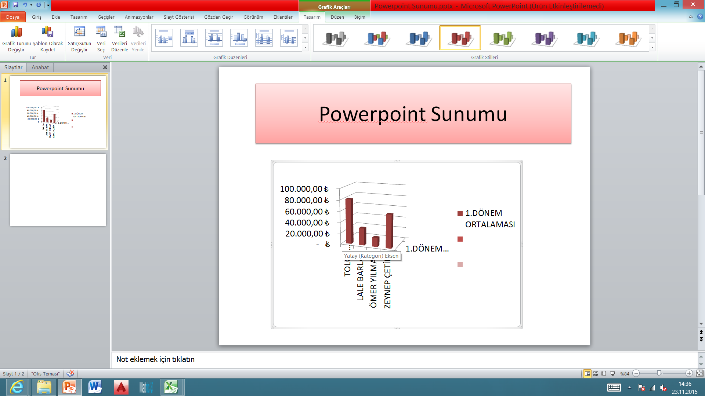Screen dimensions: 705x396
Task: Expand the chart styles gallery
Action: click(652, 47)
